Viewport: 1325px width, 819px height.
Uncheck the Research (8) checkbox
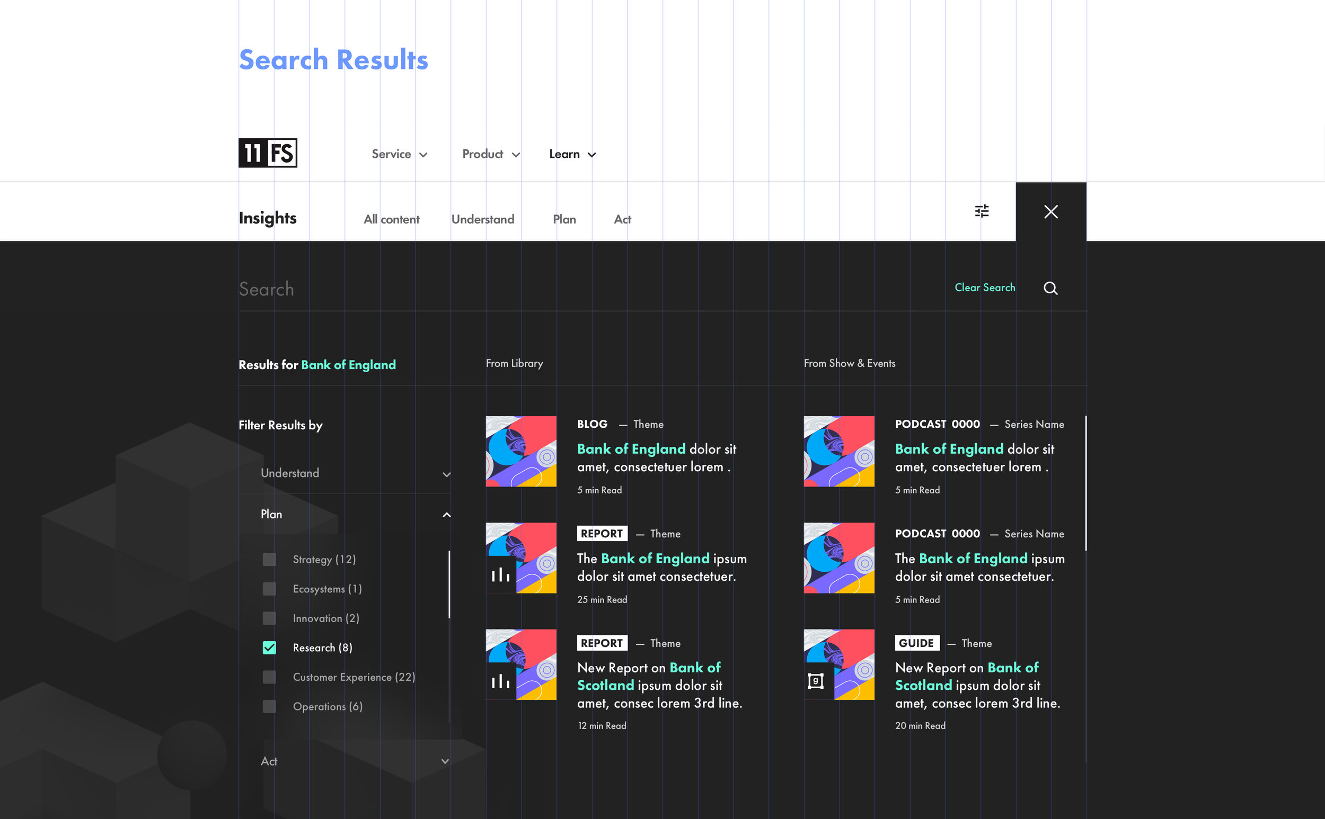click(269, 648)
